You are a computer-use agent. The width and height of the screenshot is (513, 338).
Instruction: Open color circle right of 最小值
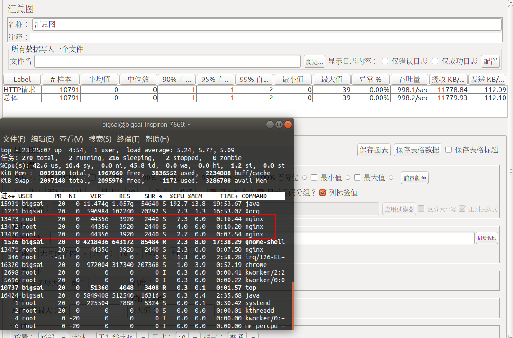tap(348, 178)
